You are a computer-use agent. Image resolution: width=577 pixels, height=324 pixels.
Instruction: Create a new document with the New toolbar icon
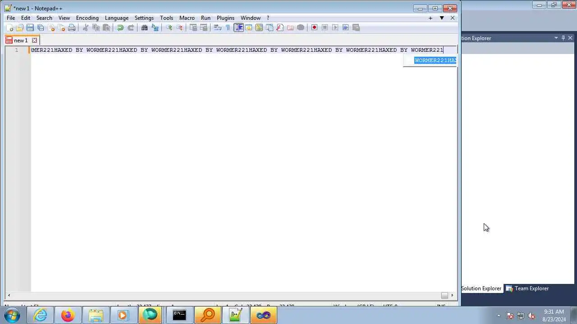click(9, 27)
